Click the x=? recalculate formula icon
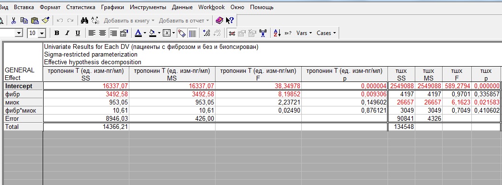This screenshot has height=185, width=502. (288, 33)
